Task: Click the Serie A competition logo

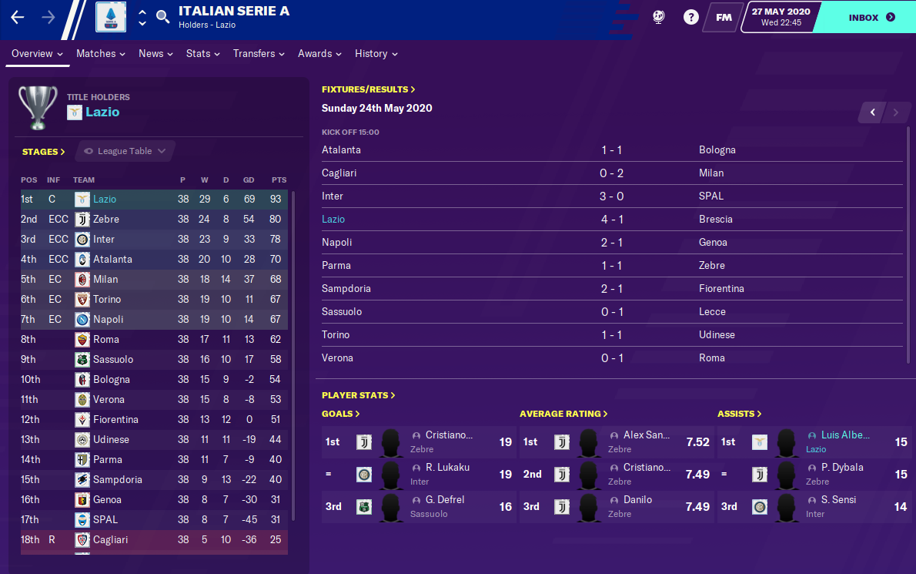Action: [110, 17]
